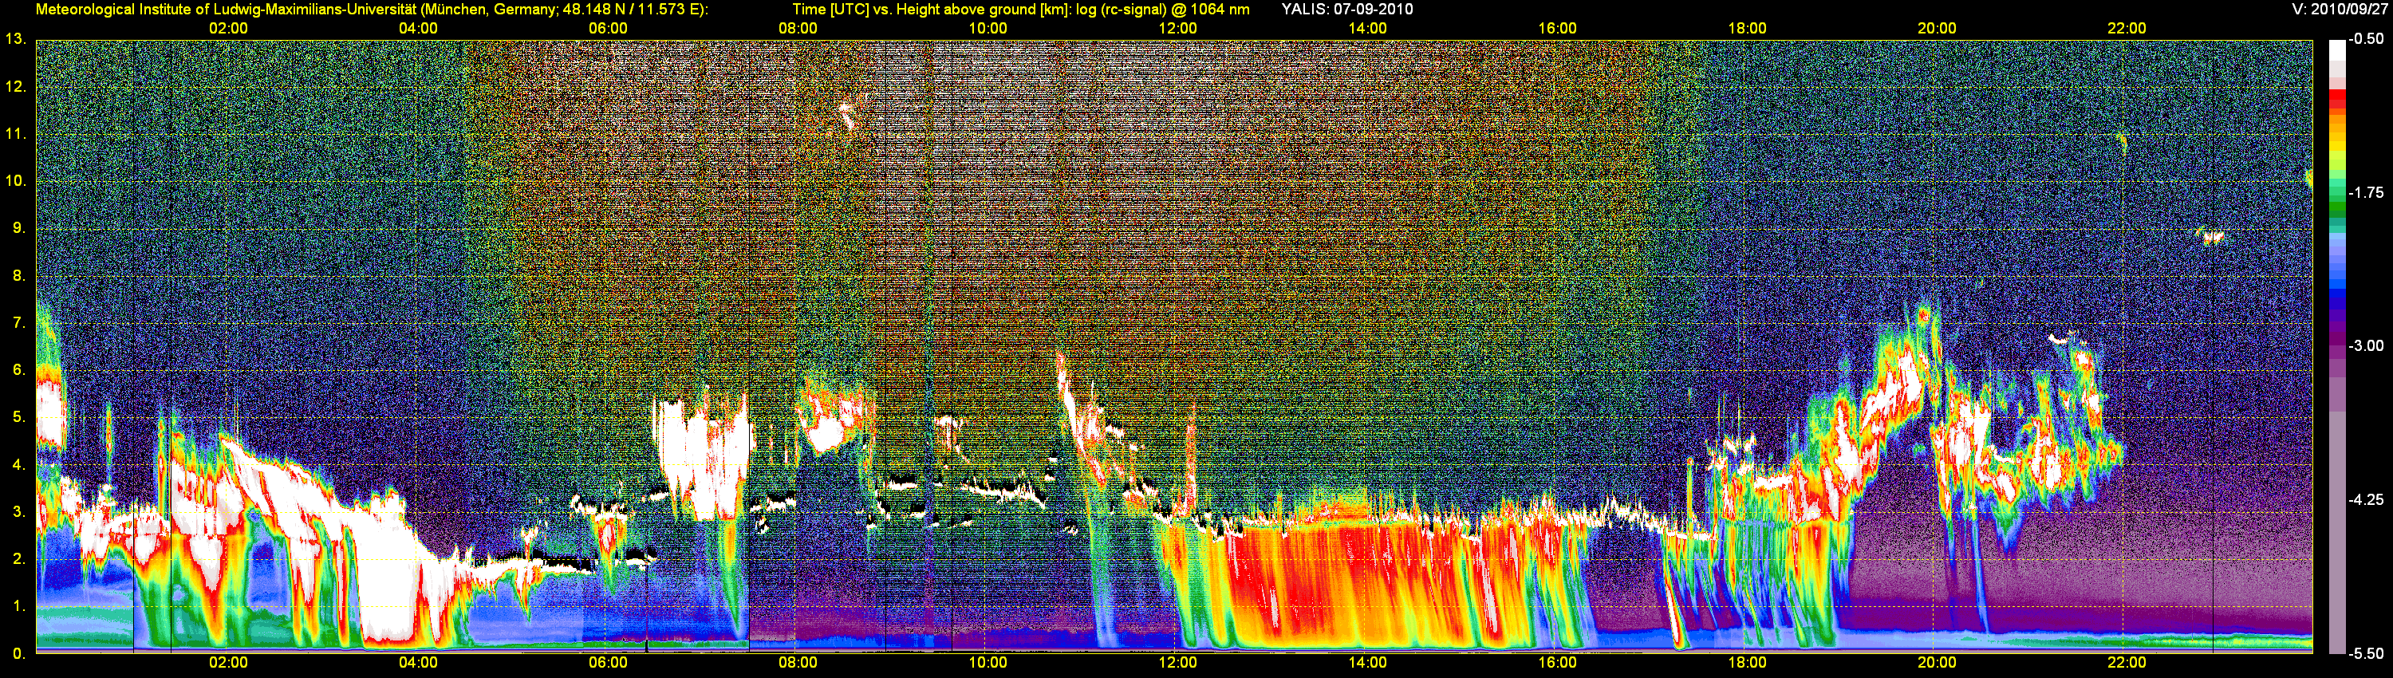Click the -1.75 value on the color scale
This screenshot has width=2393, height=678.
click(2367, 192)
